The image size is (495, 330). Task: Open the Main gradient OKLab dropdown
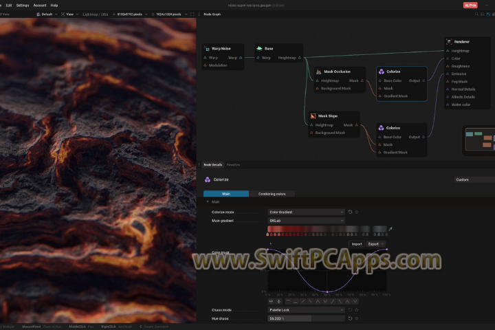tap(306, 221)
